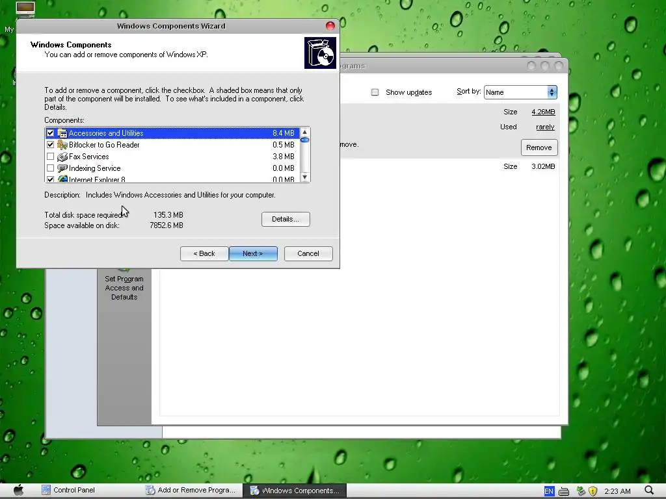The image size is (666, 499).
Task: Enable the Fax Services checkbox
Action: pos(50,157)
